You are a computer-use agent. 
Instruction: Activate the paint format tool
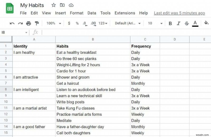(37, 23)
